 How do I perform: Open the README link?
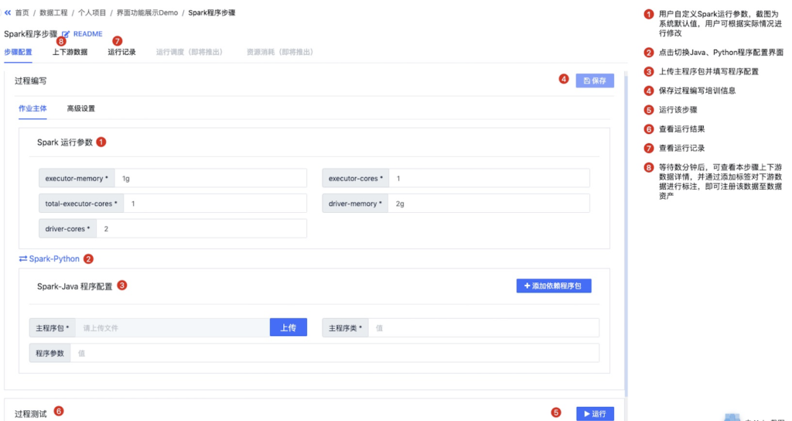[88, 34]
